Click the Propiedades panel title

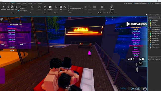click(154, 58)
